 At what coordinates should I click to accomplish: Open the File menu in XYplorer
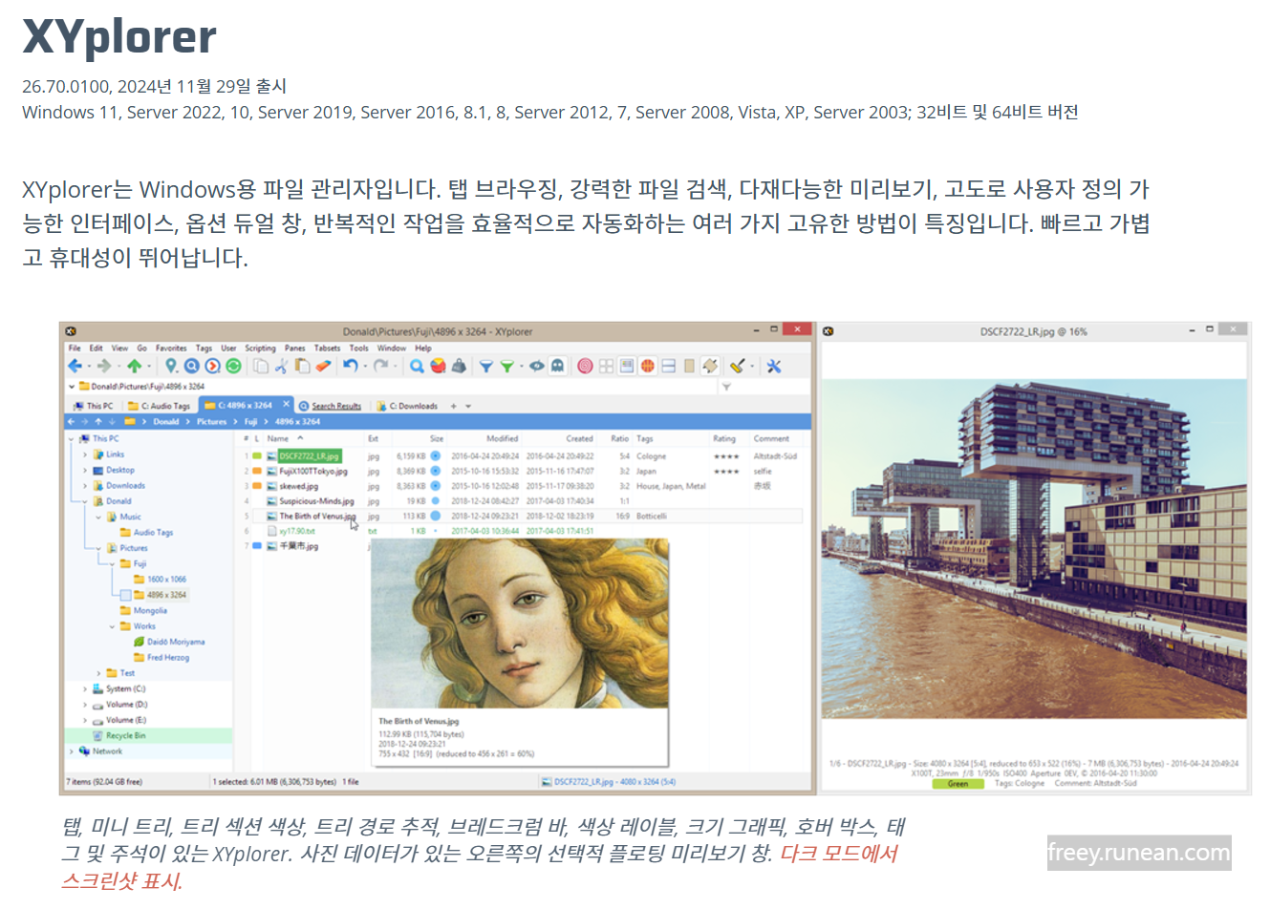coord(75,349)
